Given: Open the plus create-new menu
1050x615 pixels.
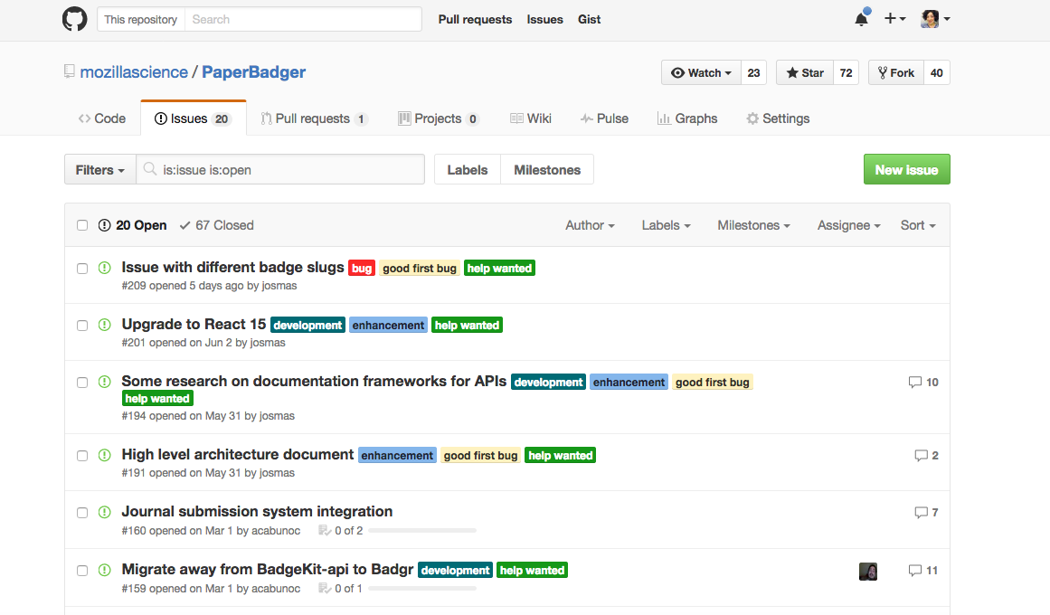Looking at the screenshot, I should (x=895, y=19).
